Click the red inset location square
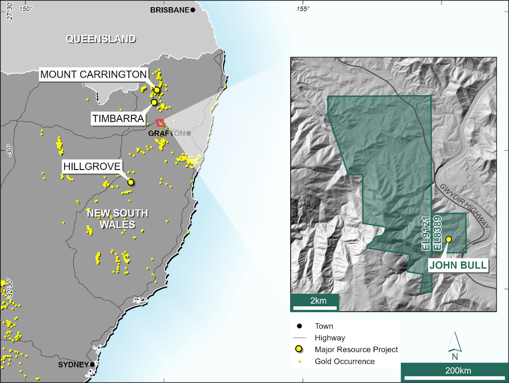Viewport: 509px width, 383px height. pyautogui.click(x=160, y=122)
